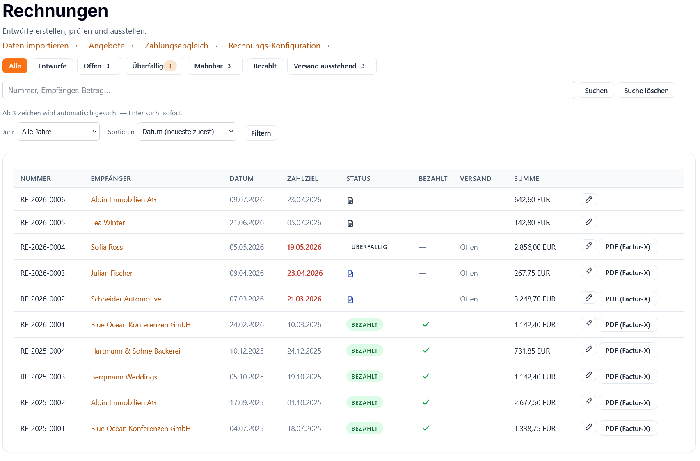Viewport: 700px width, 461px height.
Task: Switch to the Entwürfe tab
Action: 52,66
